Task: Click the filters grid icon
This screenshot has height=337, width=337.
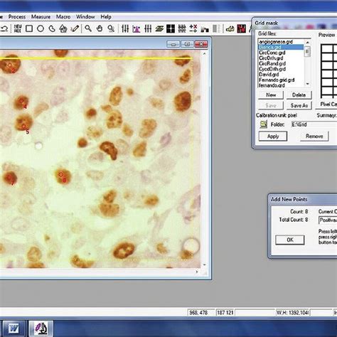Action: [182, 28]
